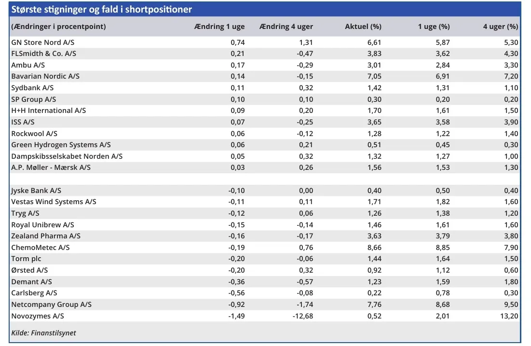Select Vestas Wind Systems A/S company name
Image resolution: width=531 pixels, height=346 pixels.
54,202
